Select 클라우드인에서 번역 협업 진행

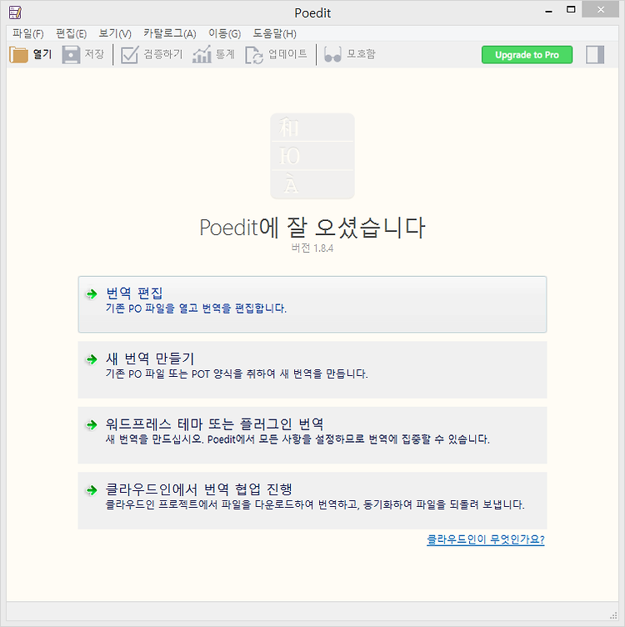(312, 500)
